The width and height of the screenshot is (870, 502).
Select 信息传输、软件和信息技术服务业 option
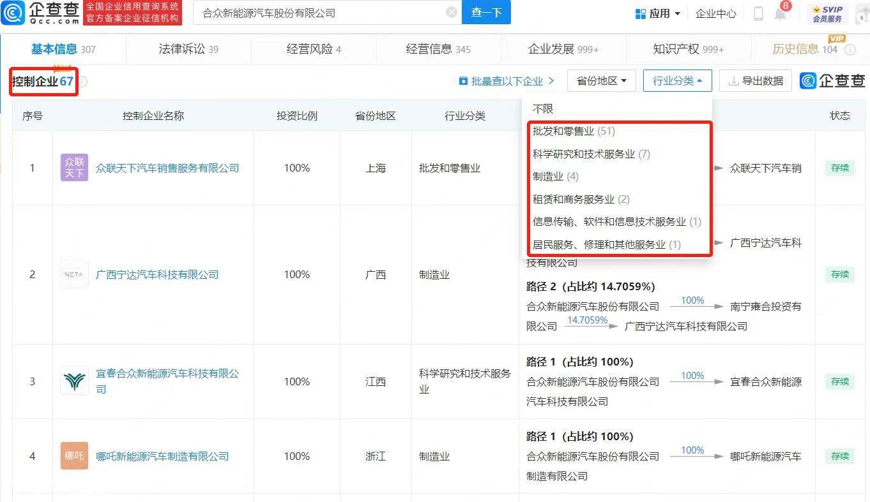pos(617,221)
